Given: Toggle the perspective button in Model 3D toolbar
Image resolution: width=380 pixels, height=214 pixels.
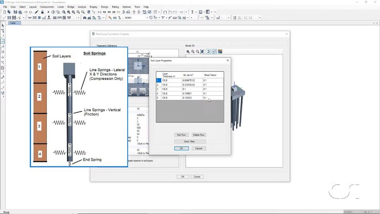Looking at the screenshot, I should pyautogui.click(x=214, y=52).
